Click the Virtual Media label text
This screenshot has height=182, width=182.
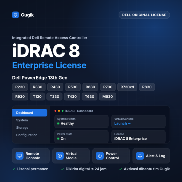click(x=72, y=156)
